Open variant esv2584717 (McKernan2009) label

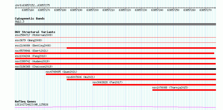click(34, 35)
